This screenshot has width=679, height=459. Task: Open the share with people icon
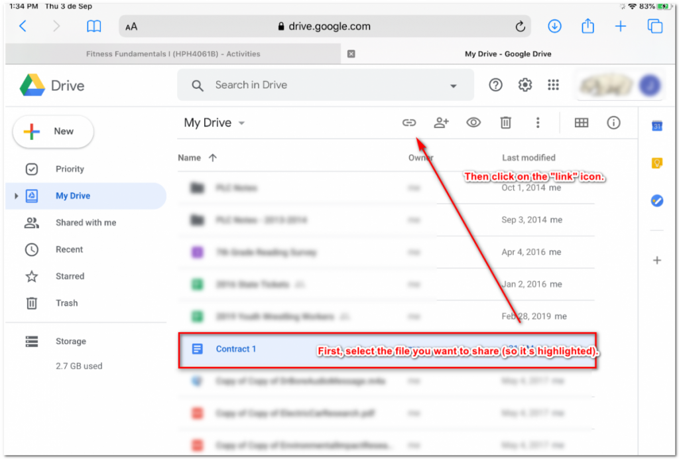click(x=441, y=123)
